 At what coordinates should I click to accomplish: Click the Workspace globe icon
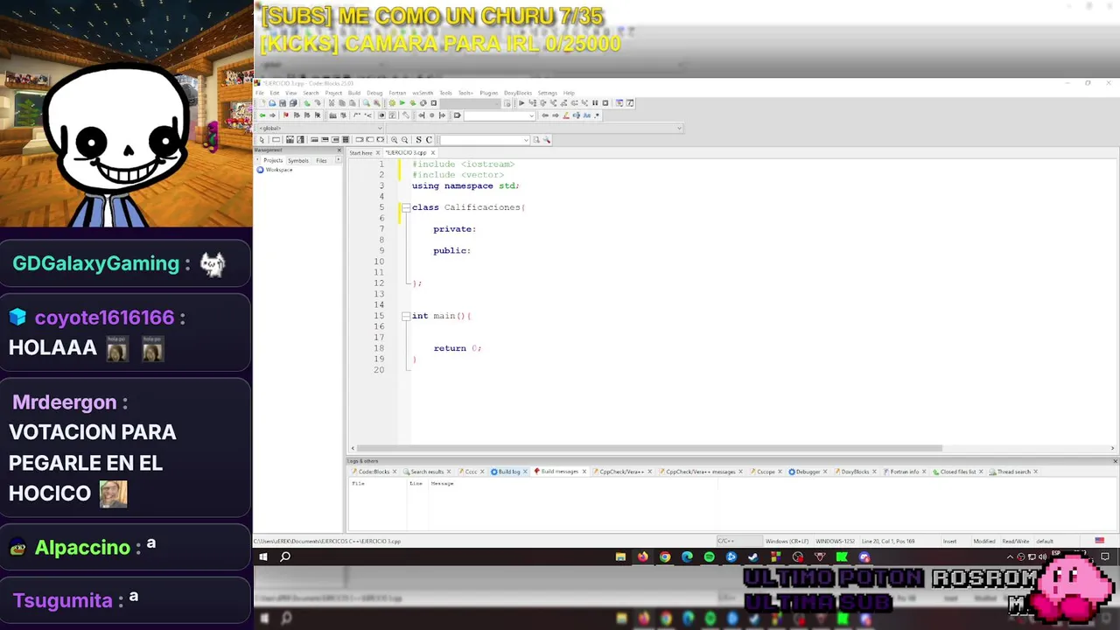click(x=260, y=170)
